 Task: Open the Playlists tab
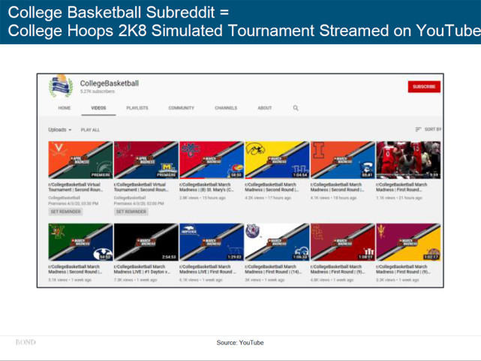point(137,108)
